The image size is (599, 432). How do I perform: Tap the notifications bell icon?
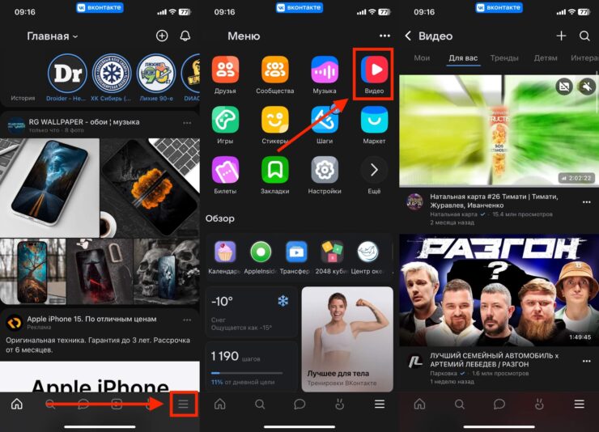point(185,36)
